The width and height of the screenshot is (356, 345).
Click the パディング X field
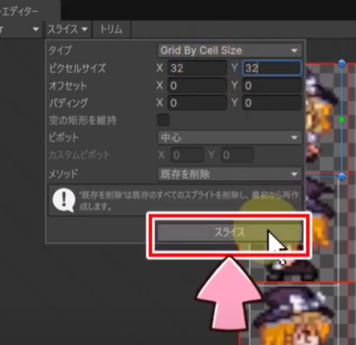(197, 103)
